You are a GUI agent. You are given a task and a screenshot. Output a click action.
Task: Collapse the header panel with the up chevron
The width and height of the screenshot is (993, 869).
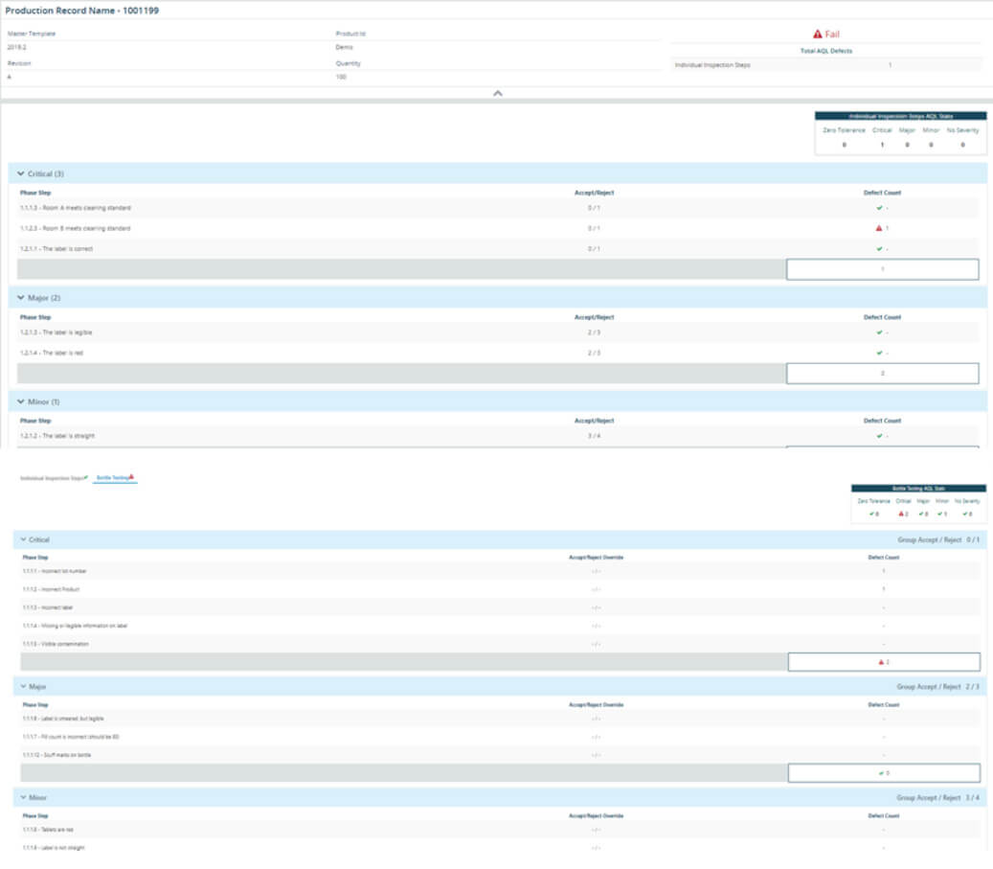tap(497, 93)
